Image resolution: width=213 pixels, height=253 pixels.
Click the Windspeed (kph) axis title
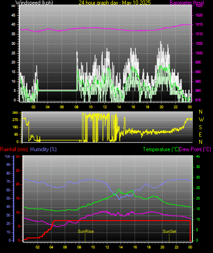point(34,3)
